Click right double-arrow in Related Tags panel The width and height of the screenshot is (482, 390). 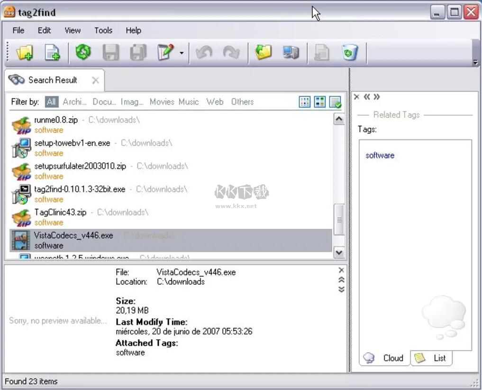tap(377, 97)
